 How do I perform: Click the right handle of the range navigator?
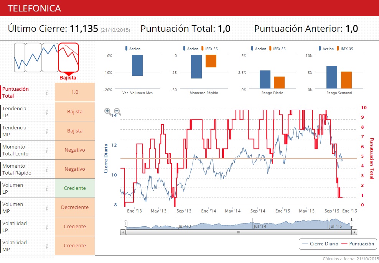pyautogui.click(x=352, y=224)
